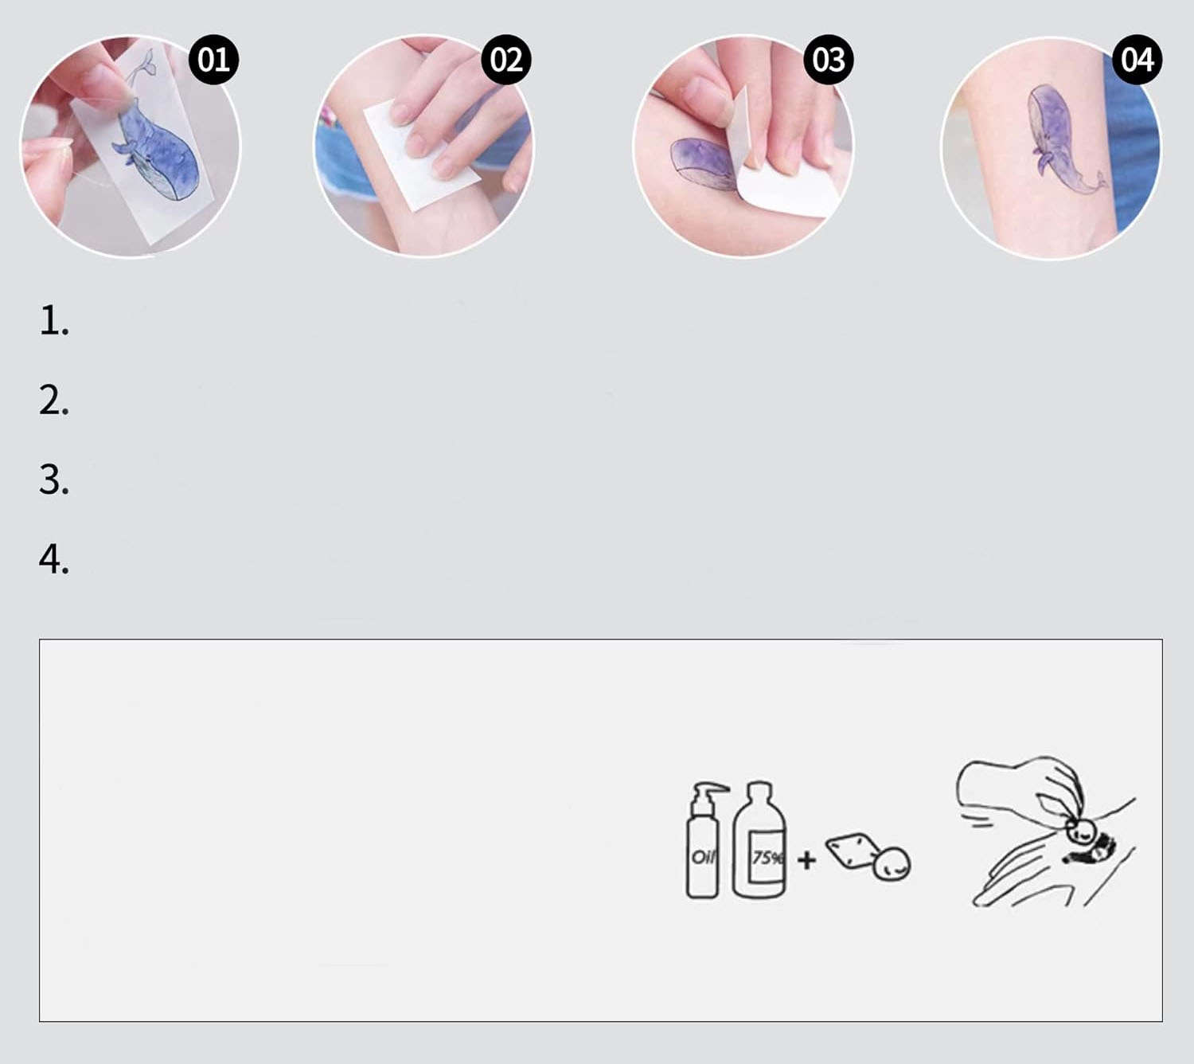Click list number 1.
Image resolution: width=1194 pixels, height=1064 pixels.
coord(54,321)
